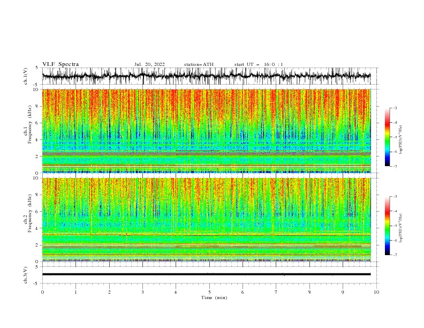
Task: Click the ch.1 spectrogram PSD color bar
Action: click(387, 137)
